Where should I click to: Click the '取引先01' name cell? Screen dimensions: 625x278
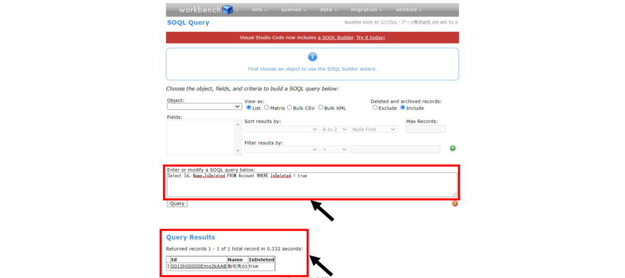pos(238,266)
